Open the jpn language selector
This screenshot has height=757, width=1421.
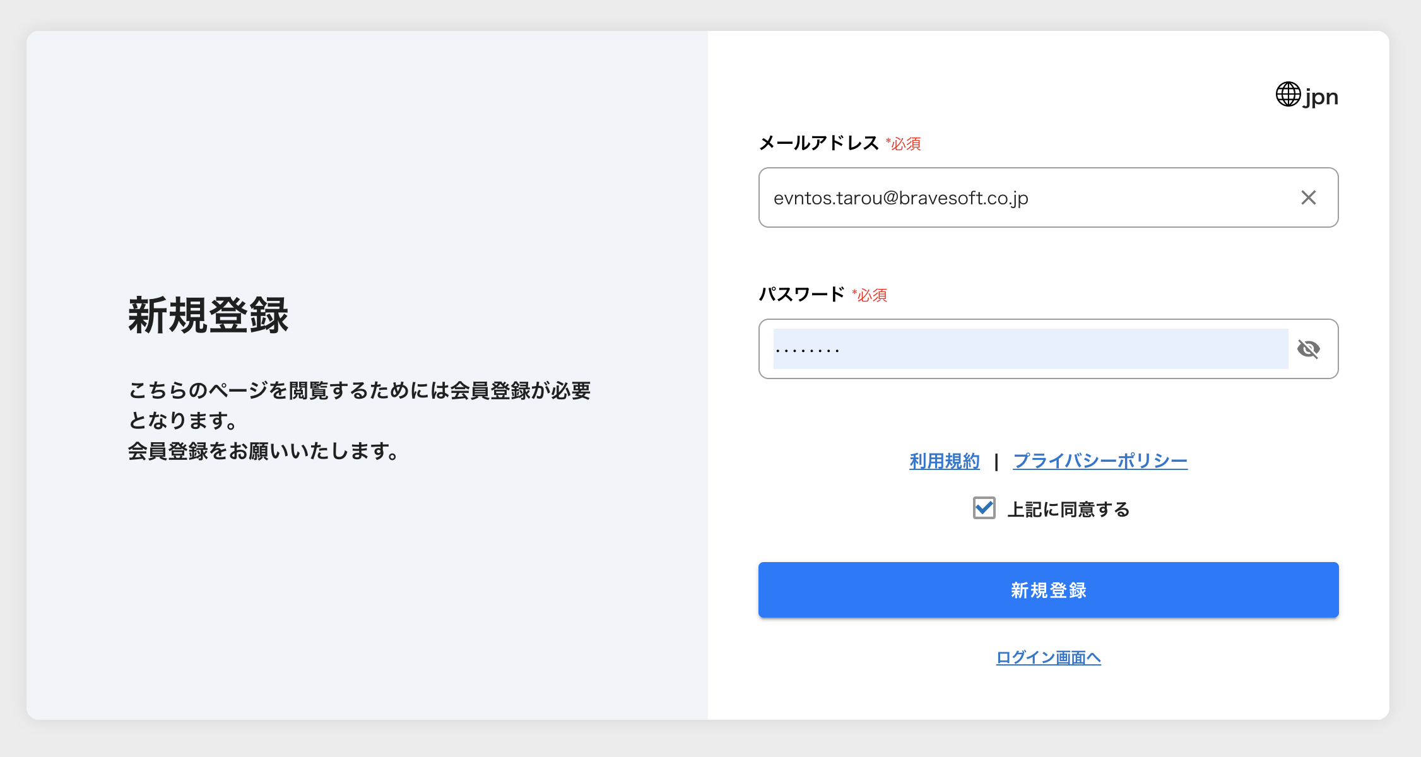point(1321,97)
